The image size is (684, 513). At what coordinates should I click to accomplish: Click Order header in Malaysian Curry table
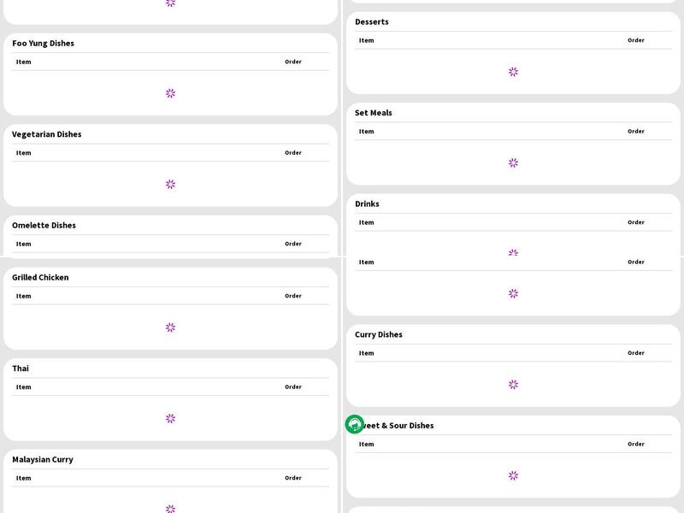[292, 478]
